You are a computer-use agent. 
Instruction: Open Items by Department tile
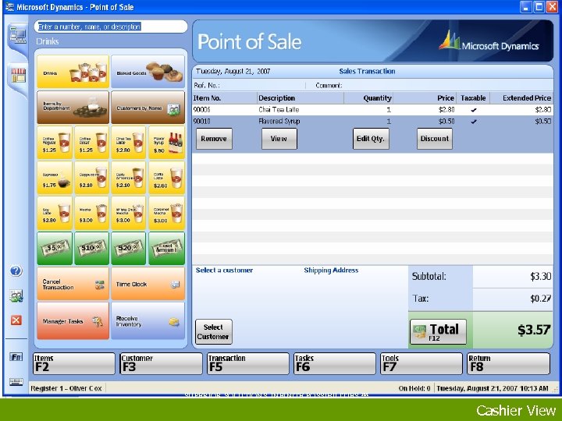pyautogui.click(x=73, y=107)
